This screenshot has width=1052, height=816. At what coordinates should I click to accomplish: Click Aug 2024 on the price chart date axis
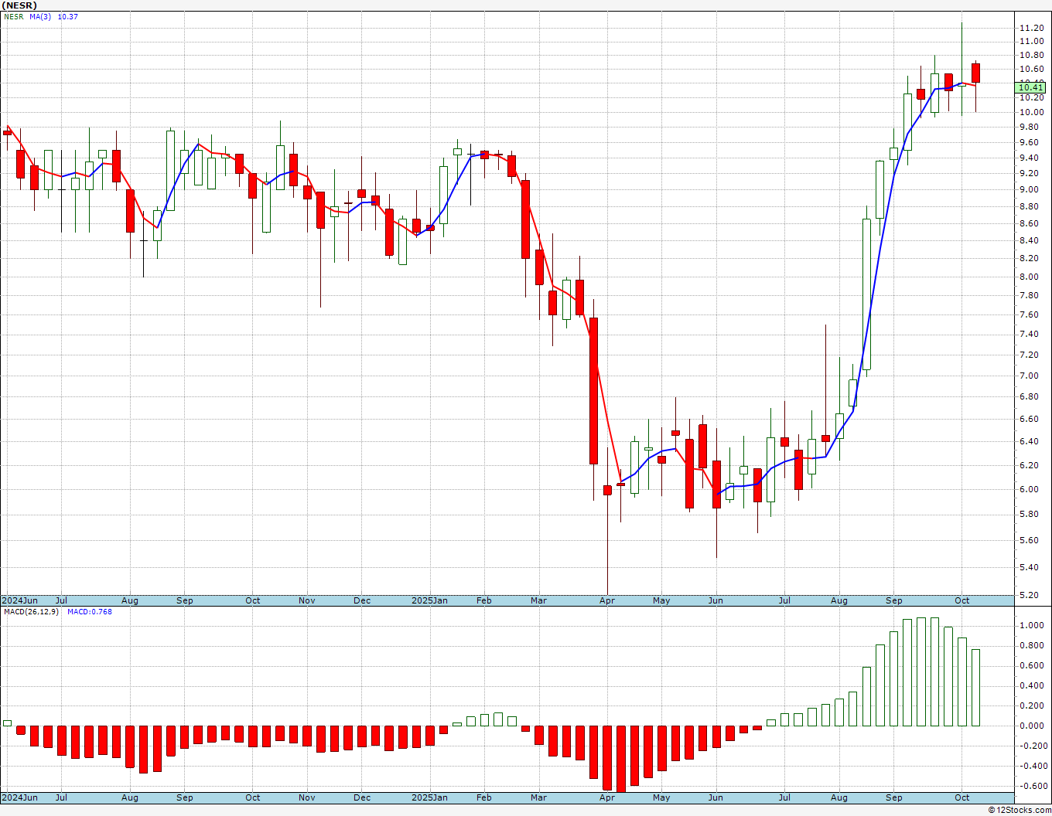tap(130, 600)
